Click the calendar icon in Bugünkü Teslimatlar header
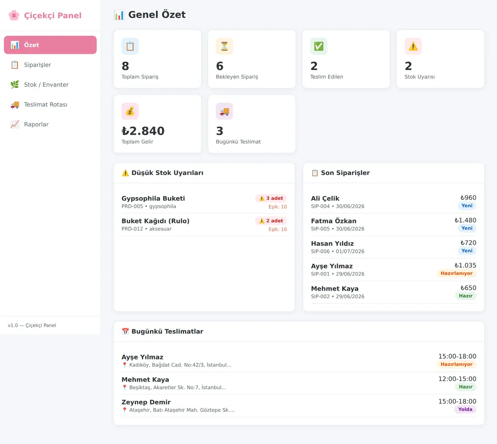497x444 pixels. 125,331
